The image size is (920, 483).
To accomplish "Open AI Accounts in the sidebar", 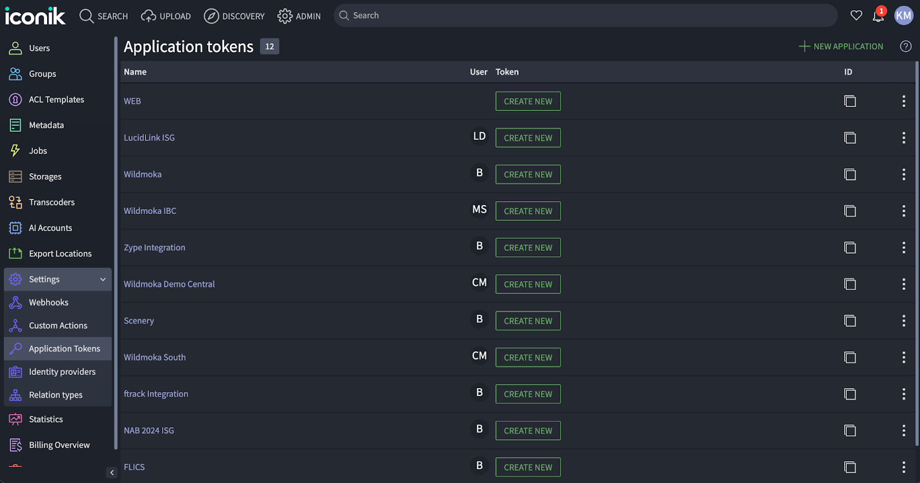I will 57,228.
